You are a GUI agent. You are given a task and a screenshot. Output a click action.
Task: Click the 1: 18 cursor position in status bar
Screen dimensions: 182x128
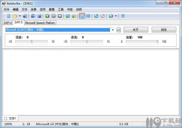(26, 124)
